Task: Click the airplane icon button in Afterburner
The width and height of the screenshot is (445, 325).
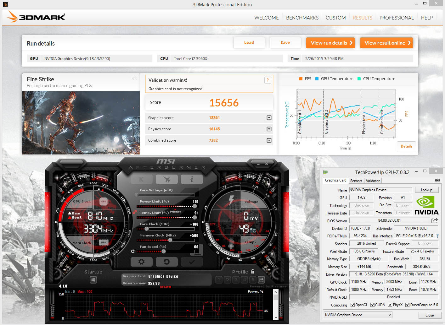Action: point(167,179)
